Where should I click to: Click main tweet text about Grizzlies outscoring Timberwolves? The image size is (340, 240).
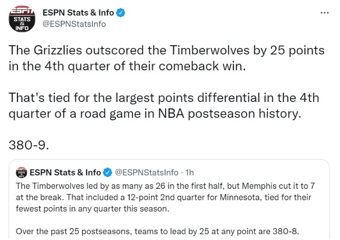click(167, 58)
